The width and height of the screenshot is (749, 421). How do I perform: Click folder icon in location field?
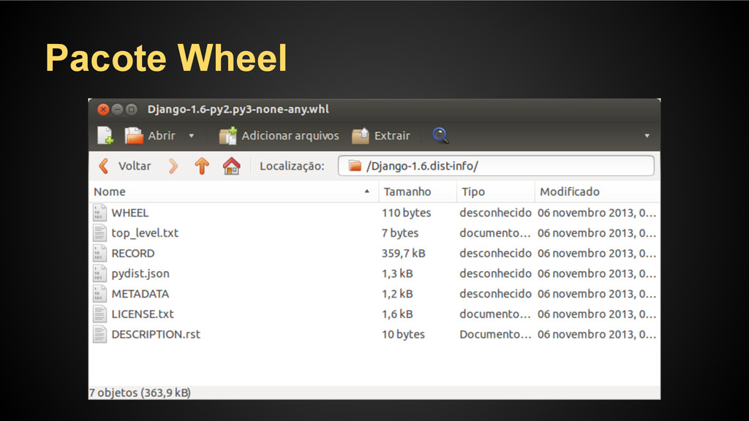coord(355,166)
